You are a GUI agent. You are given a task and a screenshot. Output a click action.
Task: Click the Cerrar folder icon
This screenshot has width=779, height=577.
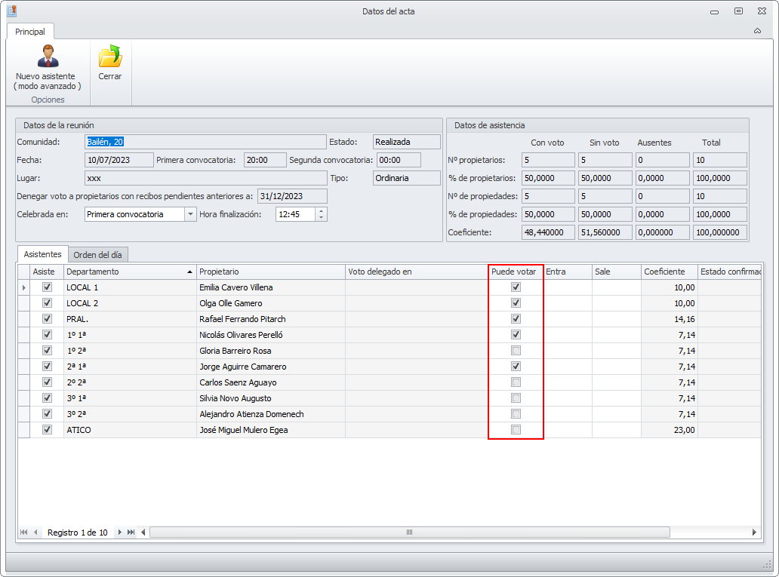pos(110,57)
